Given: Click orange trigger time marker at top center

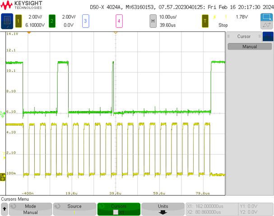Looking at the screenshot, I should click(x=116, y=33).
